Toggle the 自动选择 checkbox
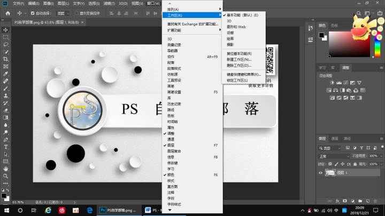385x216 pixels. pyautogui.click(x=33, y=13)
